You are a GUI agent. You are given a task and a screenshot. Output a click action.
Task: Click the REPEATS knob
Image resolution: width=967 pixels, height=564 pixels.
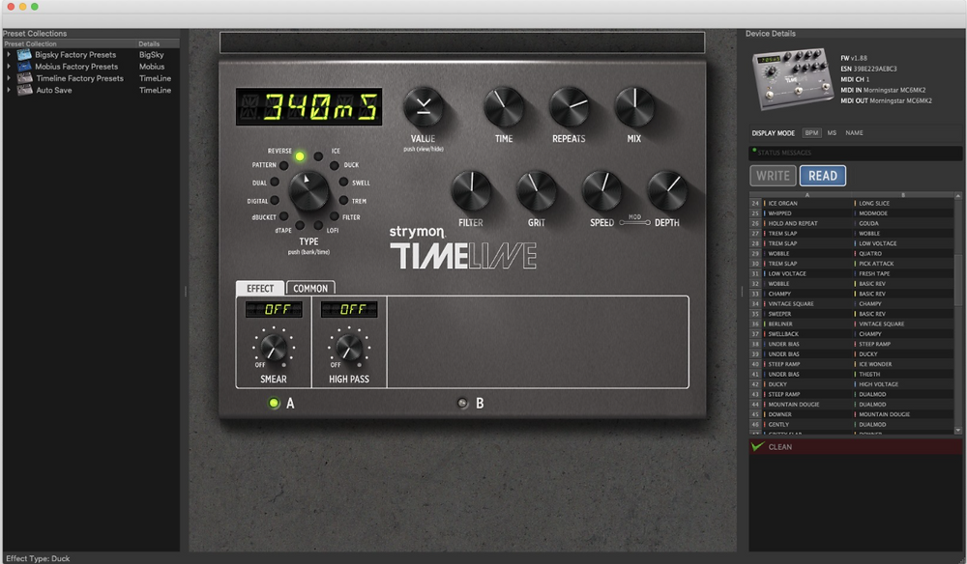point(569,108)
